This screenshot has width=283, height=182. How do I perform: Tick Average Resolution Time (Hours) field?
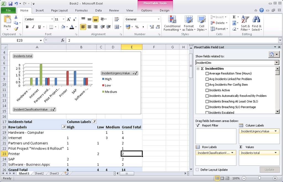(x=207, y=74)
